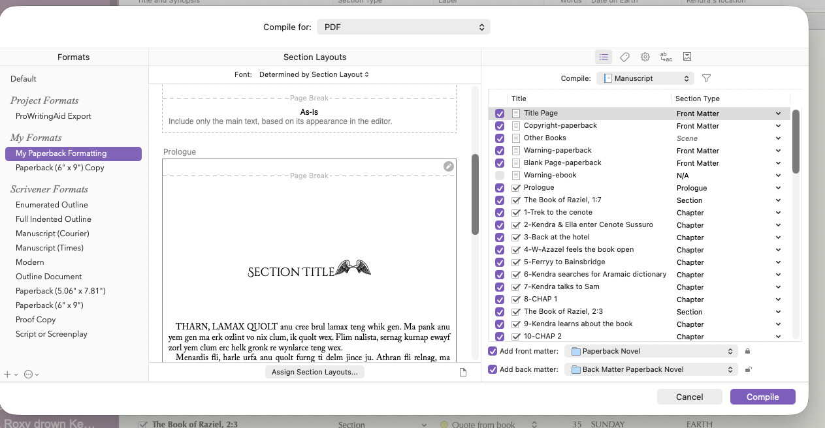The image size is (825, 428).
Task: Open the replacements (ab→ac) tab
Action: (x=666, y=57)
